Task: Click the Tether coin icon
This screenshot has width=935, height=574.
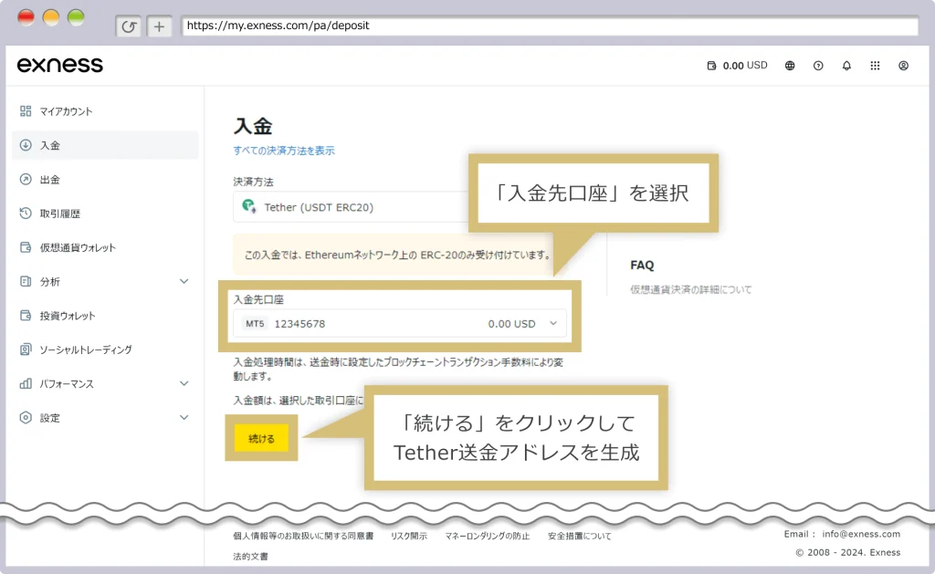Action: 249,206
